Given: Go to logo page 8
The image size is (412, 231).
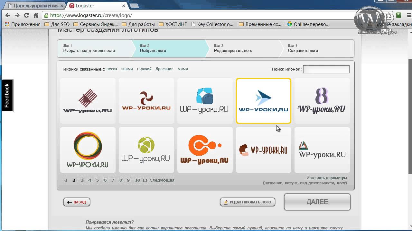Looking at the screenshot, I should [121, 180].
